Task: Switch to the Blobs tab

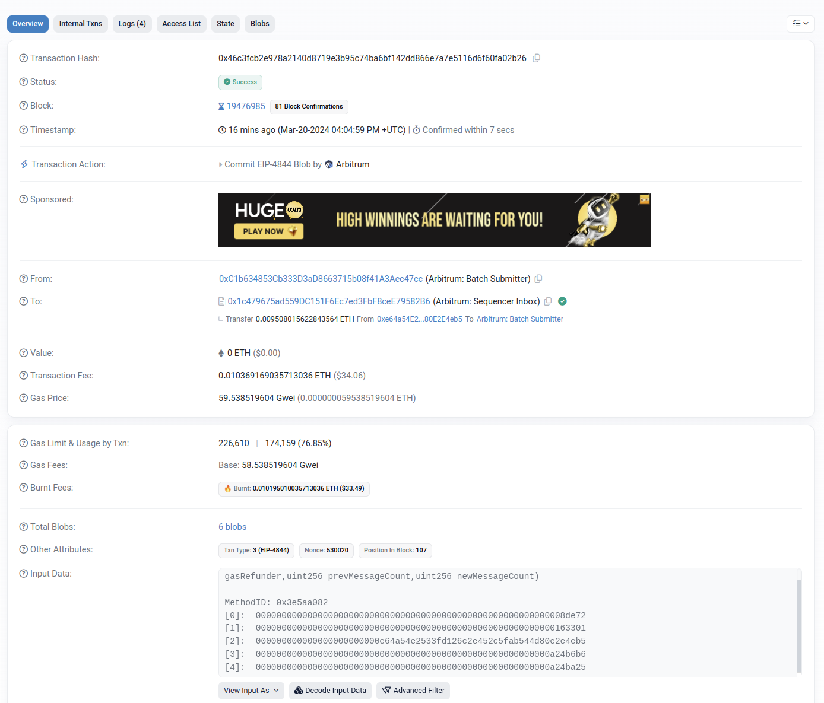Action: click(x=259, y=24)
